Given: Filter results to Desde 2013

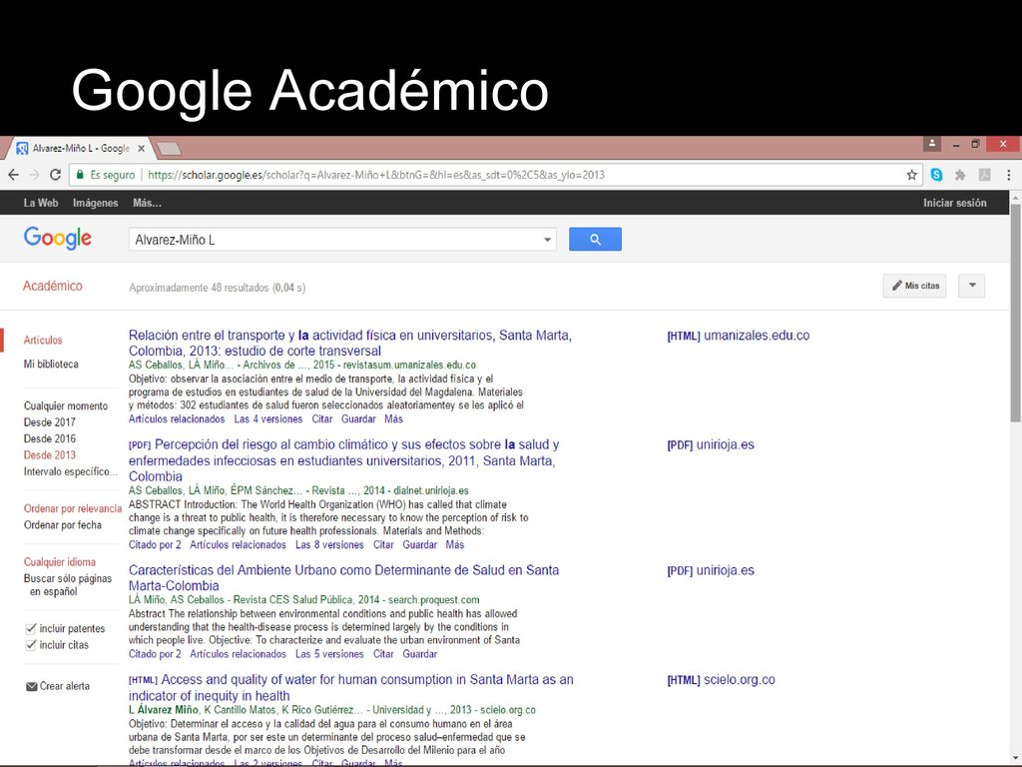Looking at the screenshot, I should (x=50, y=454).
